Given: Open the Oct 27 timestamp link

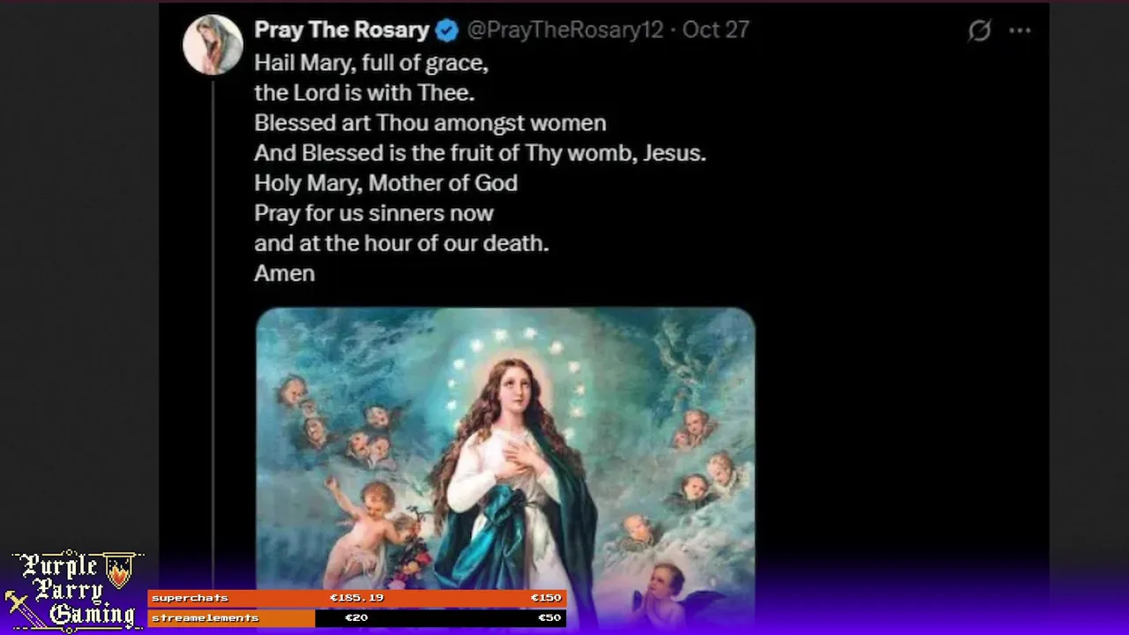Looking at the screenshot, I should (715, 30).
